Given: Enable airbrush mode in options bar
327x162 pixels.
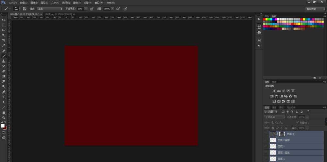Looking at the screenshot, I should [118, 9].
